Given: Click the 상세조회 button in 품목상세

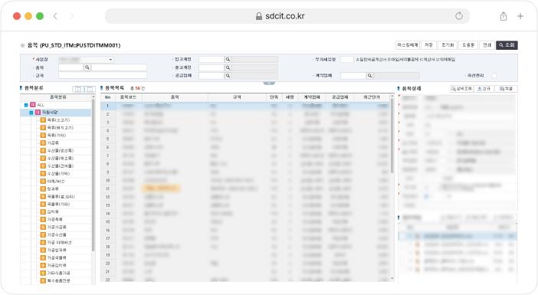Looking at the screenshot, I should click(462, 89).
